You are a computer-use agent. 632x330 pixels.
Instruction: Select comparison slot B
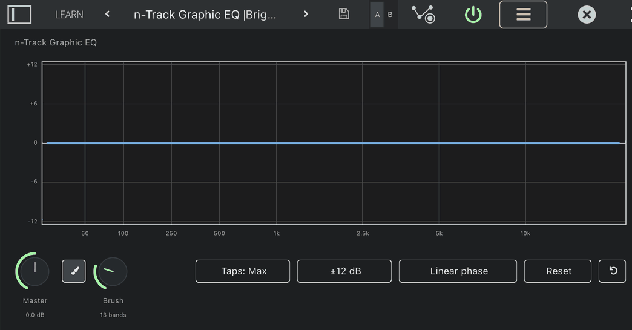(x=390, y=15)
